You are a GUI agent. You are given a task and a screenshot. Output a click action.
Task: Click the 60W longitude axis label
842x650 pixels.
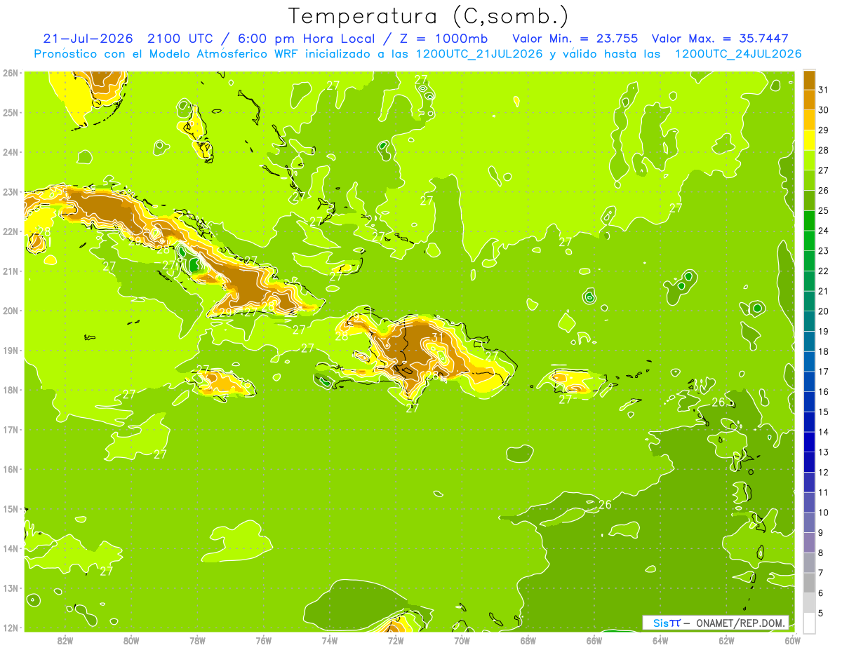click(x=792, y=640)
